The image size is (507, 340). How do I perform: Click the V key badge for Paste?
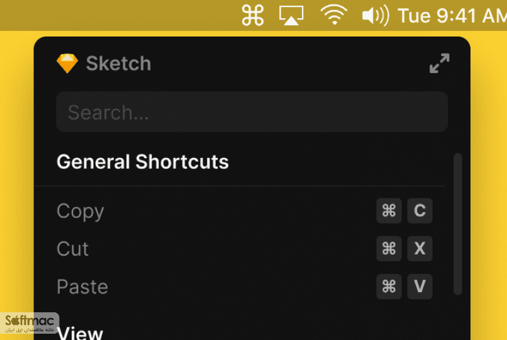(x=420, y=286)
